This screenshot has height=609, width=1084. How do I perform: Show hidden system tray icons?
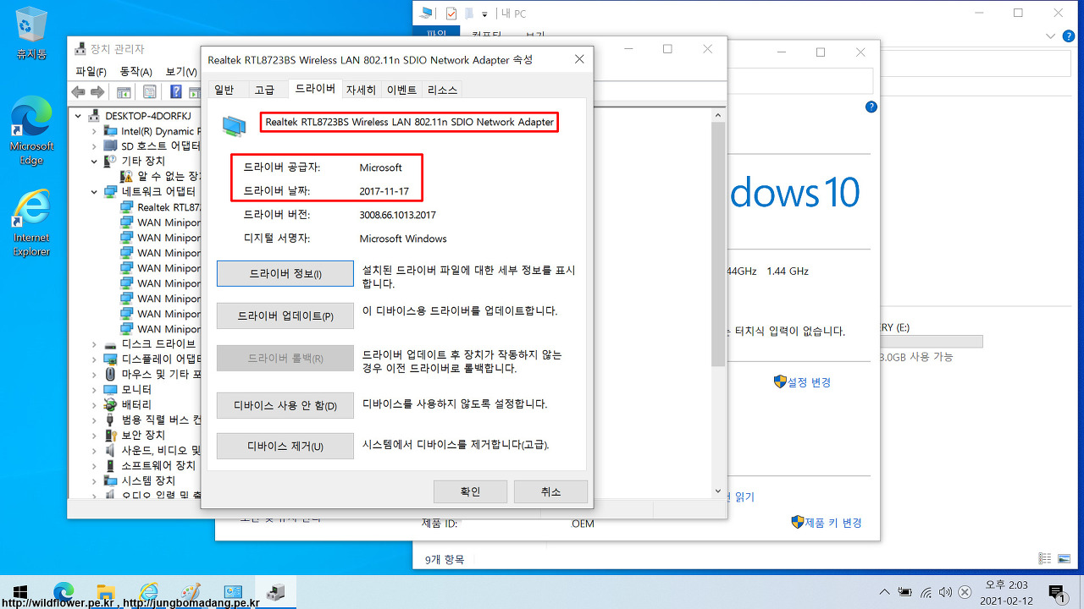click(885, 592)
